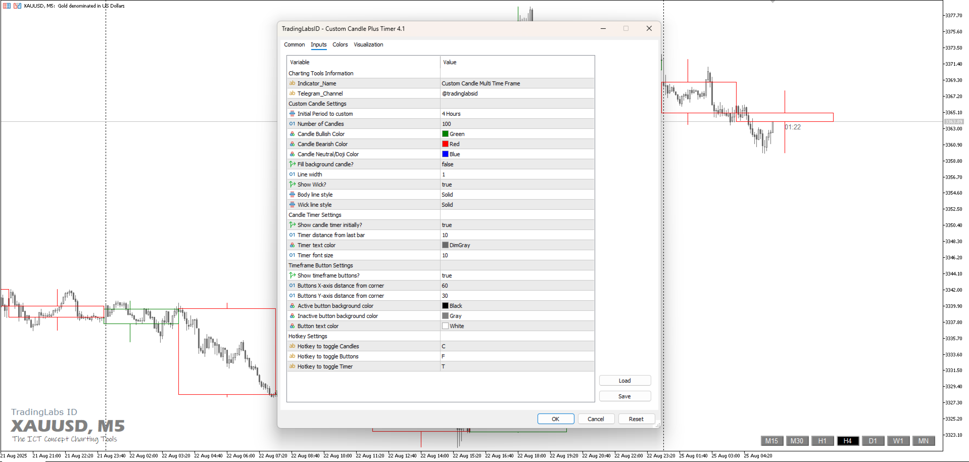Click the boolean icon beside Fill background candle?
Viewport: 969px width, 462px height.
(292, 164)
